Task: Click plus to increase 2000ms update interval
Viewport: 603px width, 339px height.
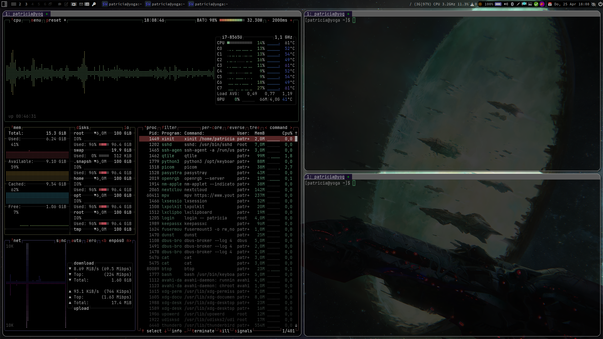Action: tap(291, 20)
